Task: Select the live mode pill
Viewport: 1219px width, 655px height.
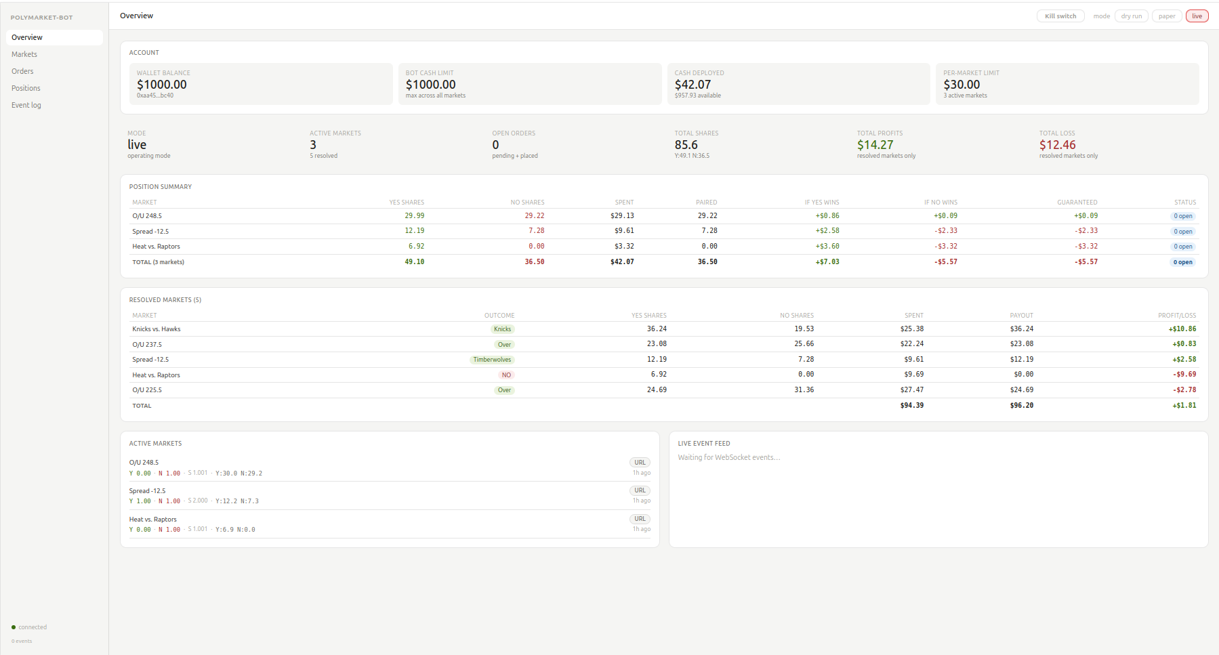Action: (x=1197, y=16)
